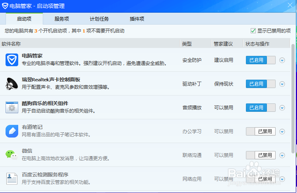Disable 酷狗音乐的相关组件 startup switch

[261, 108]
